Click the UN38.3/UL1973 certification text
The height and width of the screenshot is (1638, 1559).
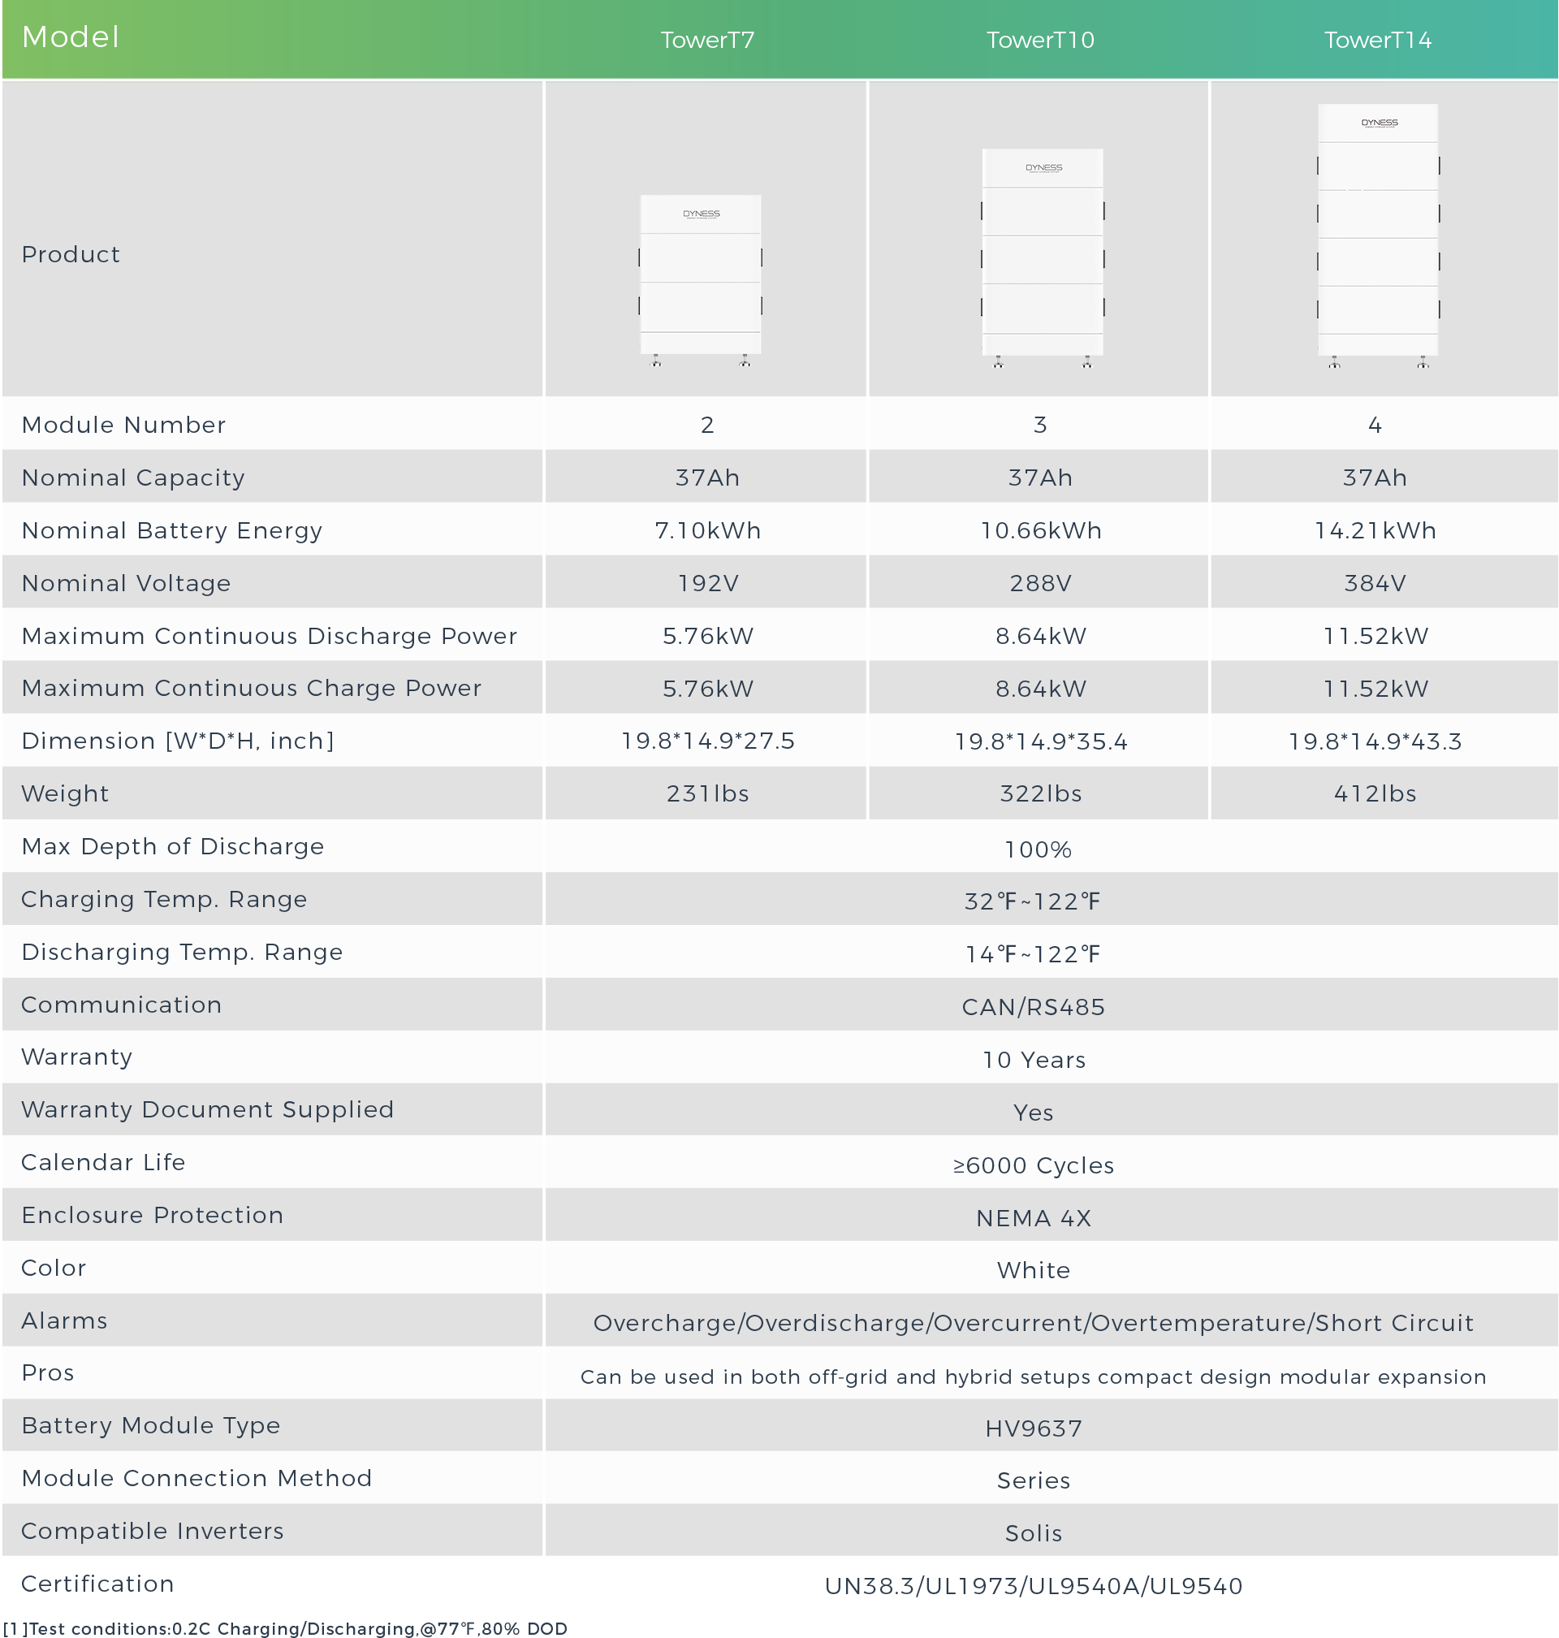pyautogui.click(x=1033, y=1586)
